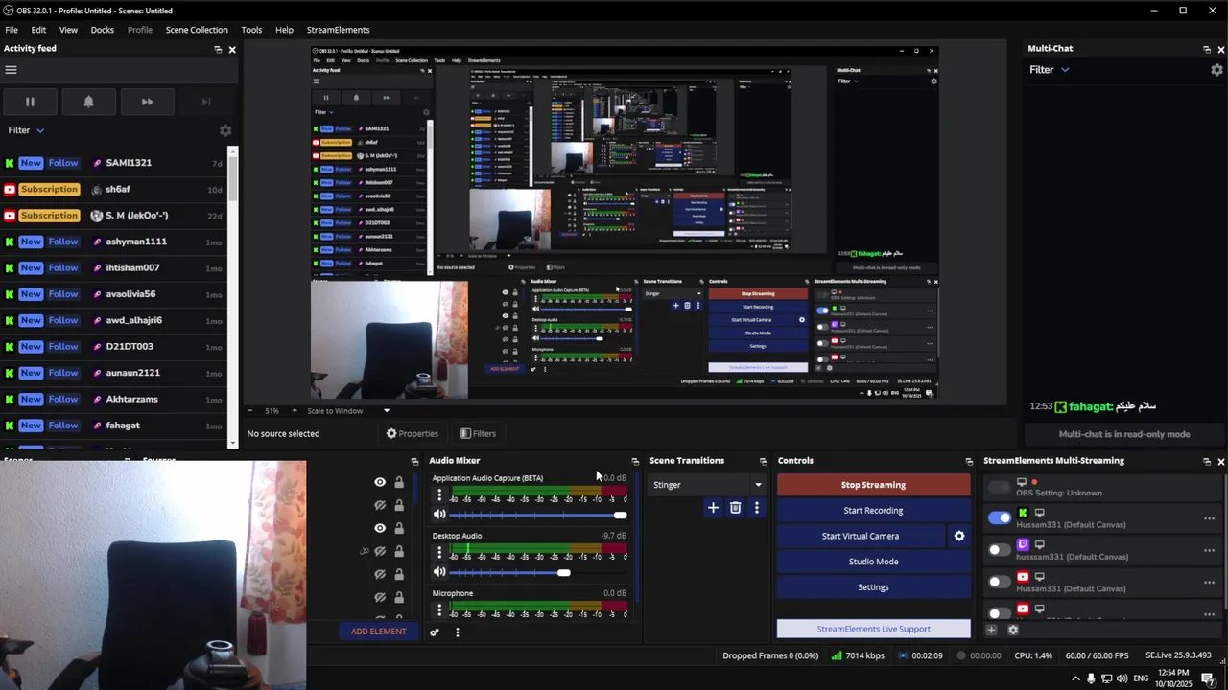Enable Twitch hussam331 streaming target
This screenshot has width=1228, height=690.
coord(1000,549)
